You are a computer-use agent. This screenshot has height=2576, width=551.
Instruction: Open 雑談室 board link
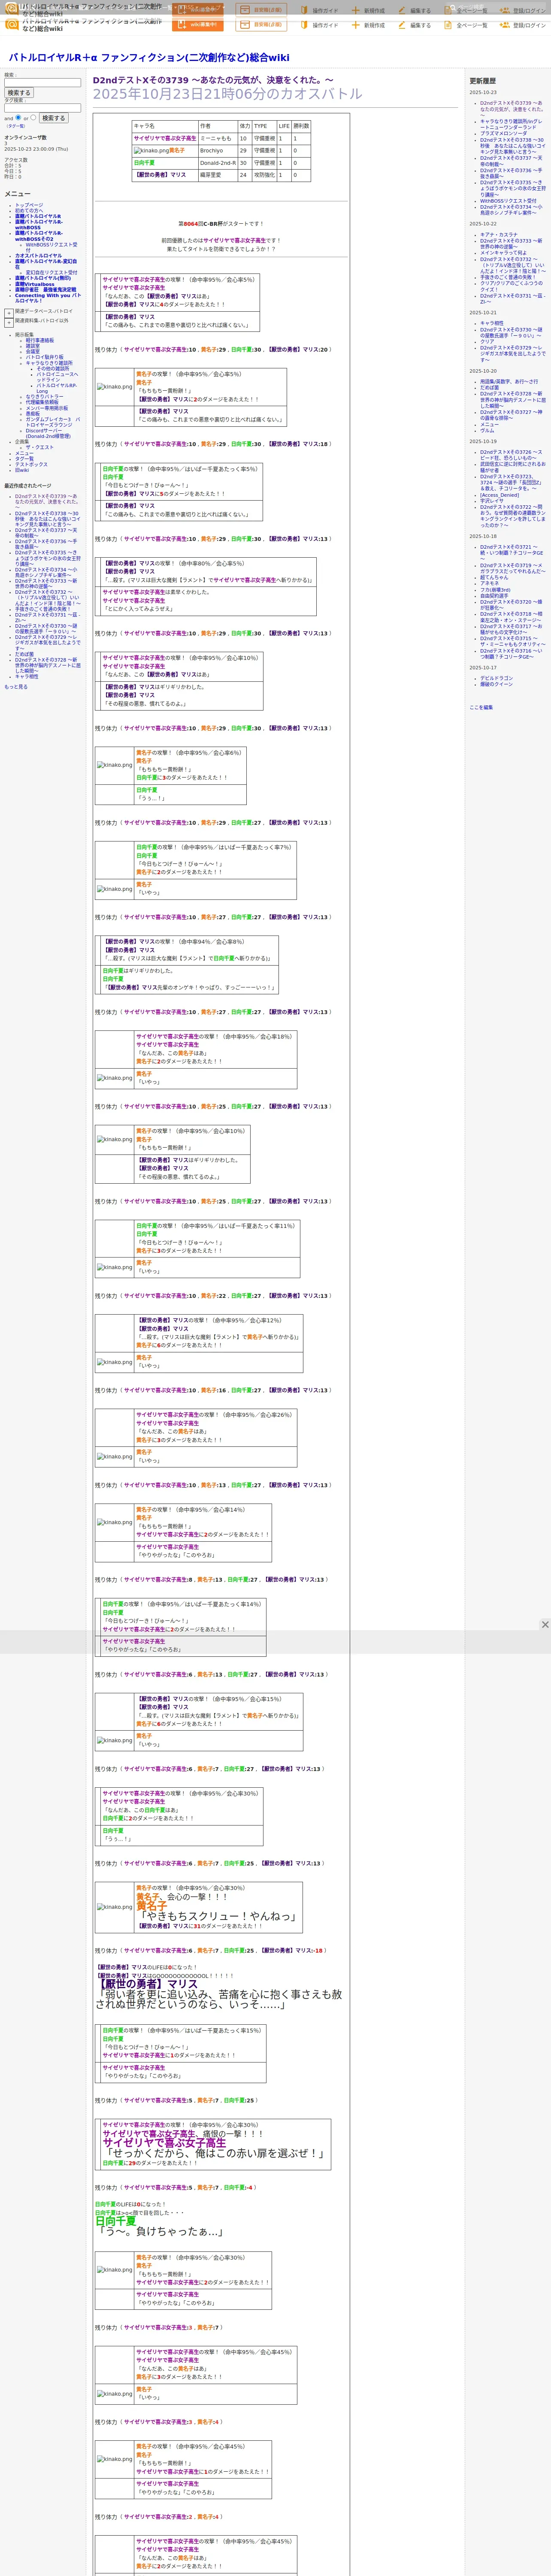[33, 346]
